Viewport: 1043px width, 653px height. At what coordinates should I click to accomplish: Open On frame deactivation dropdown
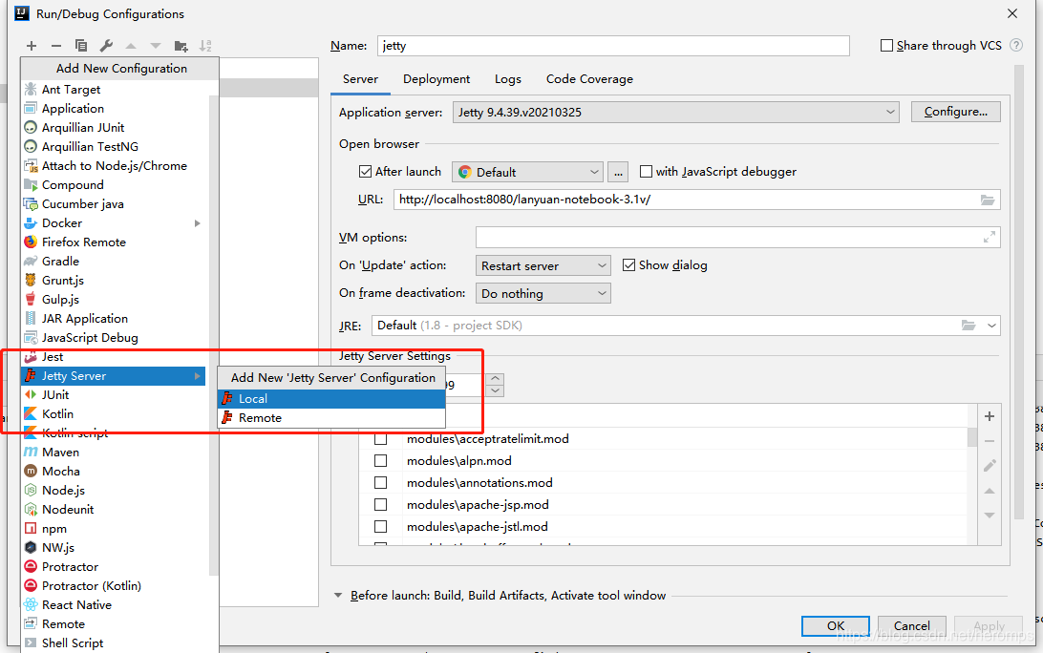tap(543, 293)
